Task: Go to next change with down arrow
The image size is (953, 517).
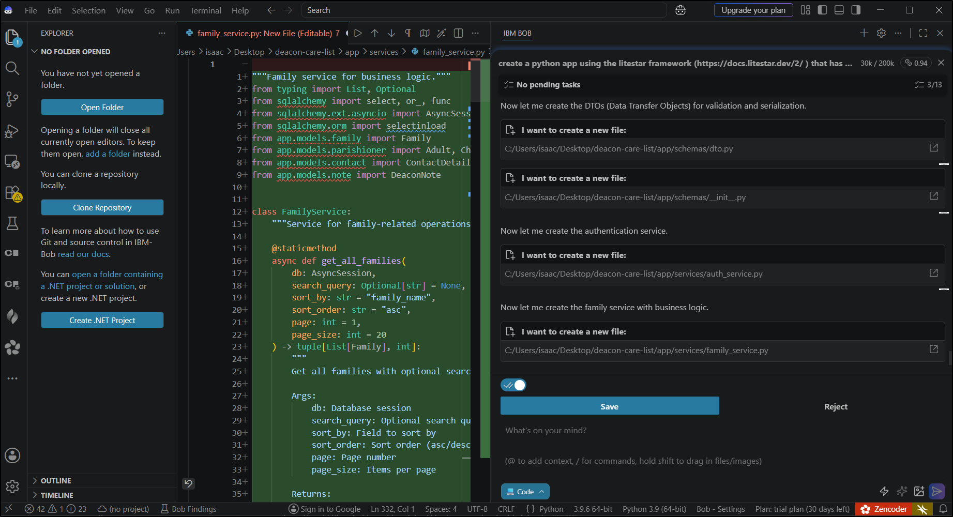Action: click(391, 33)
